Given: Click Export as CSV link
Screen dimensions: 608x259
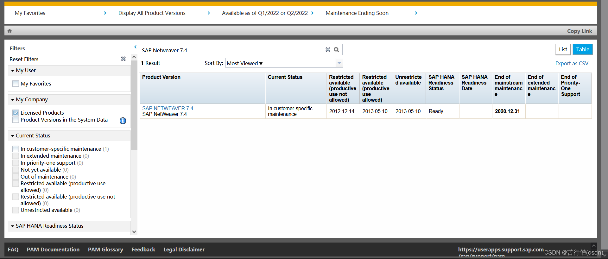Looking at the screenshot, I should [572, 63].
